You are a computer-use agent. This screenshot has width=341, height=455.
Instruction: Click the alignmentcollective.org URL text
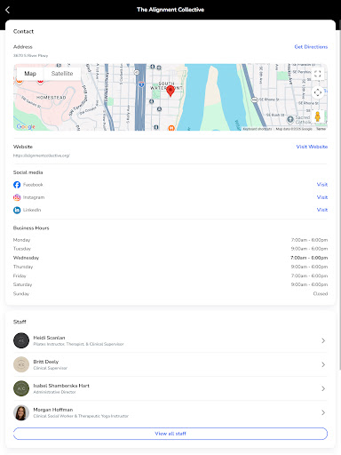pos(42,156)
